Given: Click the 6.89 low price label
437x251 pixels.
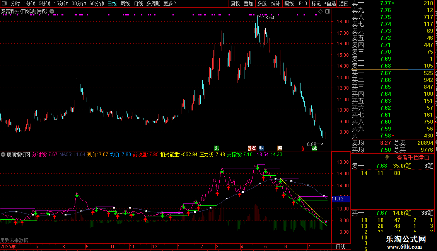Looking at the screenshot, I should [x=312, y=144].
